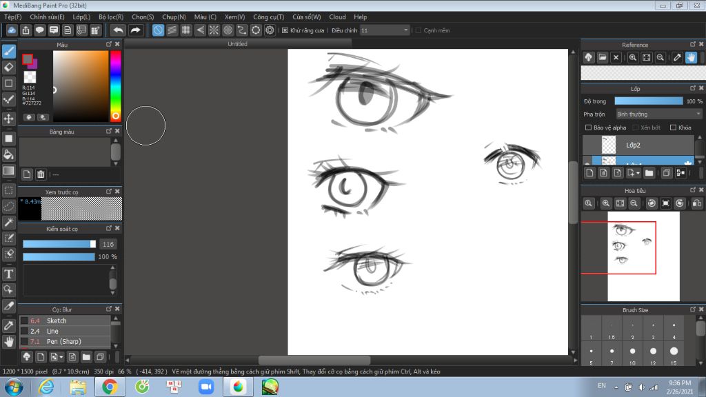The image size is (706, 397).
Task: Pick the Bucket fill tool
Action: tap(8, 155)
